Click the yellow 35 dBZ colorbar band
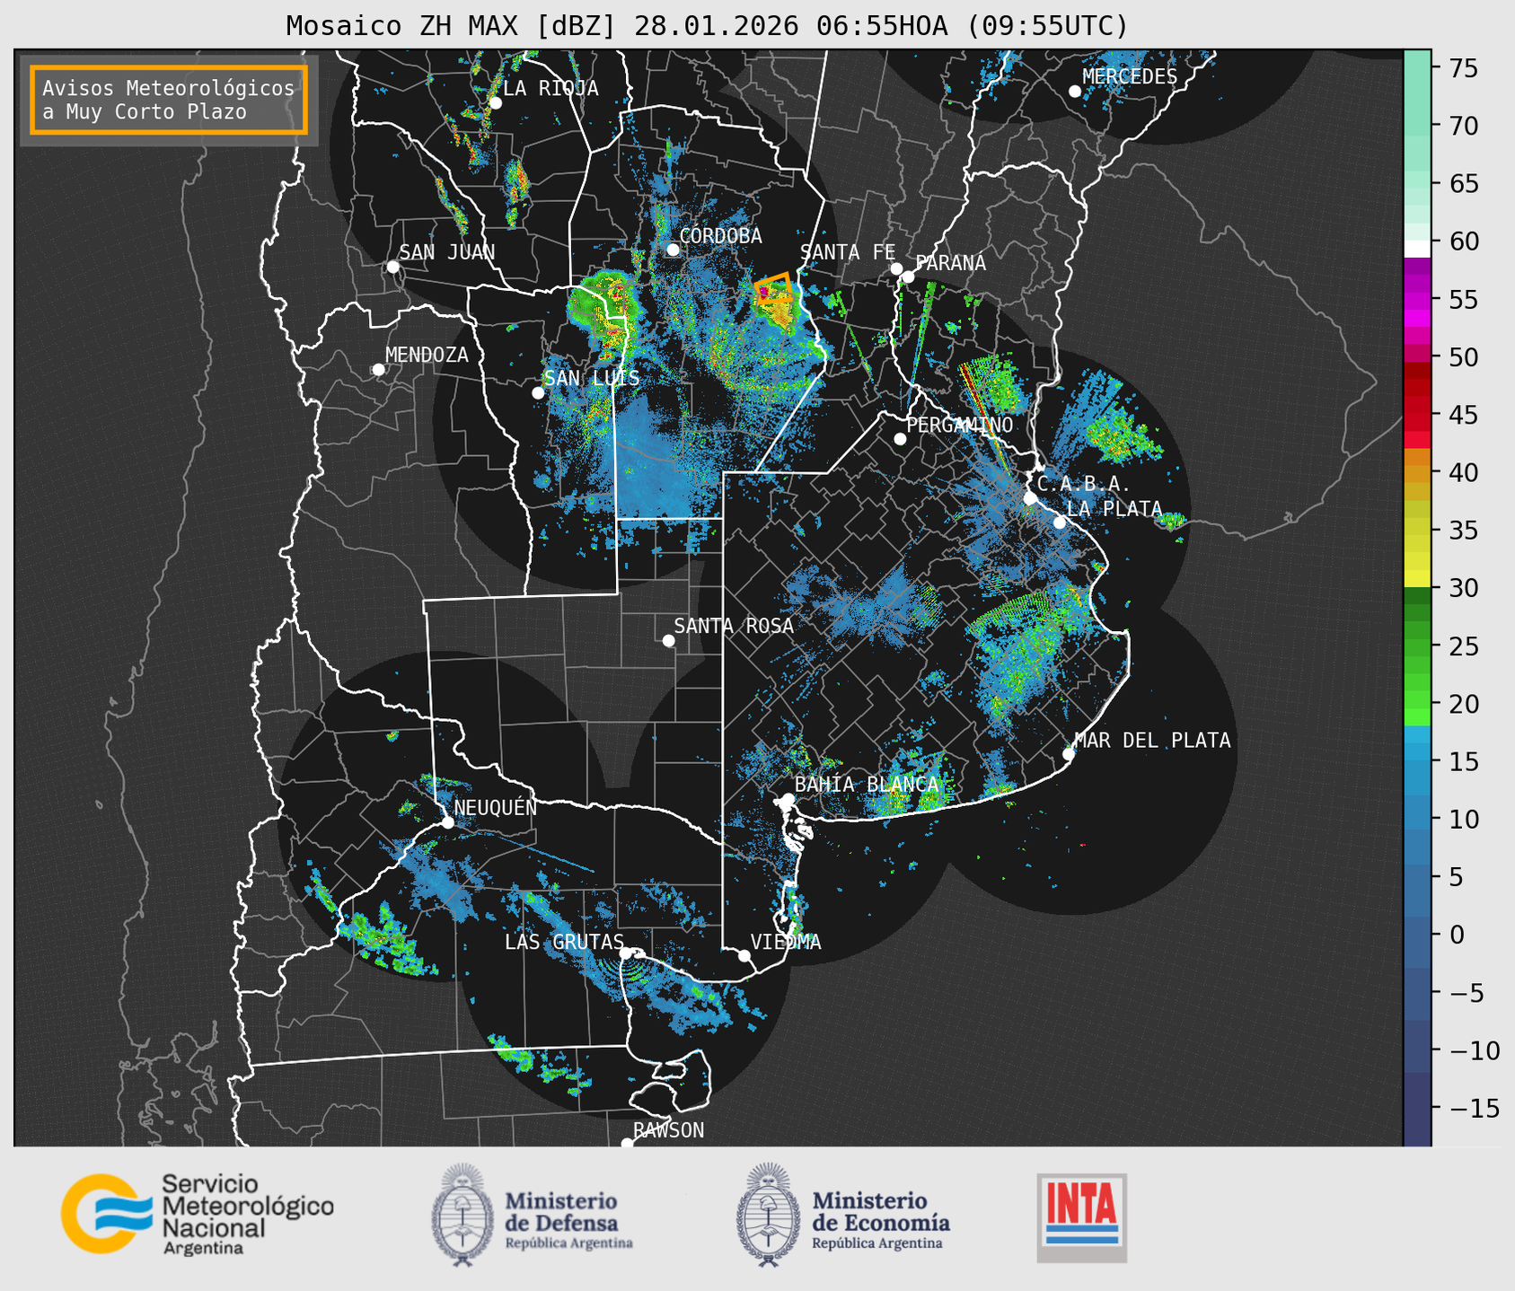This screenshot has width=1515, height=1291. [x=1416, y=531]
